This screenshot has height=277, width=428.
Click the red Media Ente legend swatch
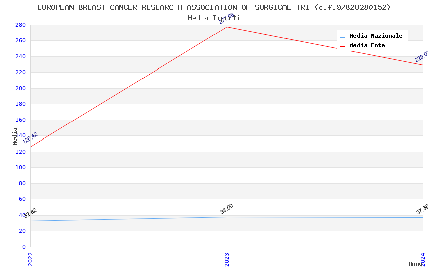click(x=342, y=47)
